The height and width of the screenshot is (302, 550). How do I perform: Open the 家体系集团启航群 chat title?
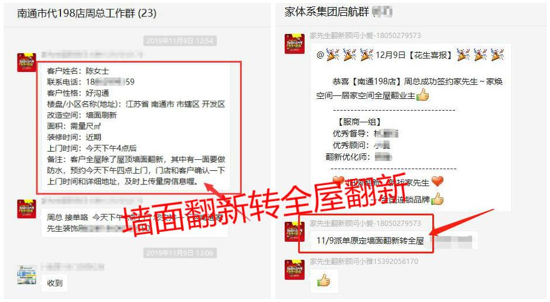pyautogui.click(x=327, y=12)
